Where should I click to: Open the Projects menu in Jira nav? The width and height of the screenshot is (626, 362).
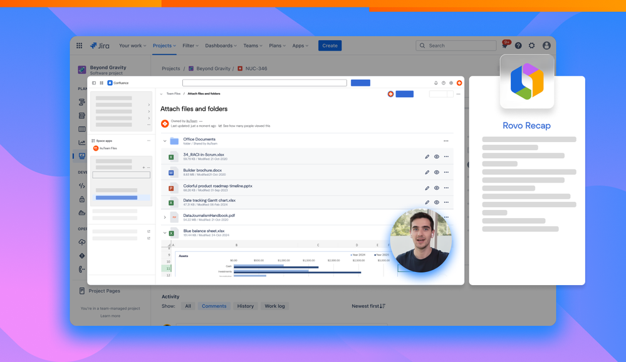pos(164,46)
